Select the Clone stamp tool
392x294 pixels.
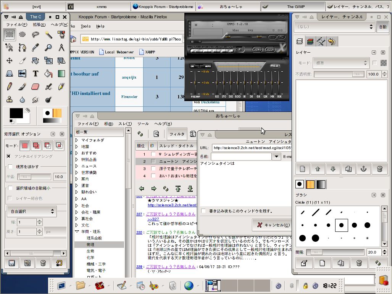click(10, 100)
